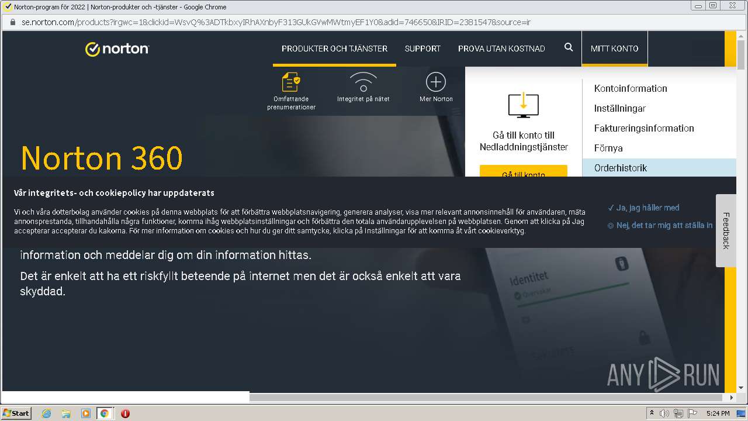Open Mer Norton plus icon
748x421 pixels.
tap(436, 82)
